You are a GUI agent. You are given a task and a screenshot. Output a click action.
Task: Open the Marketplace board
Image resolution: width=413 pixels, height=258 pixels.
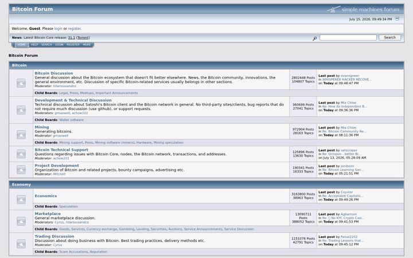click(x=48, y=213)
